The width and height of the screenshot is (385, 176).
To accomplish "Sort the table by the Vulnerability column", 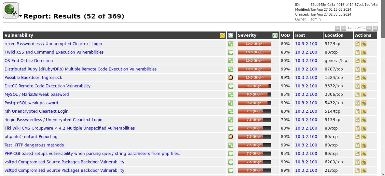I will click(19, 35).
